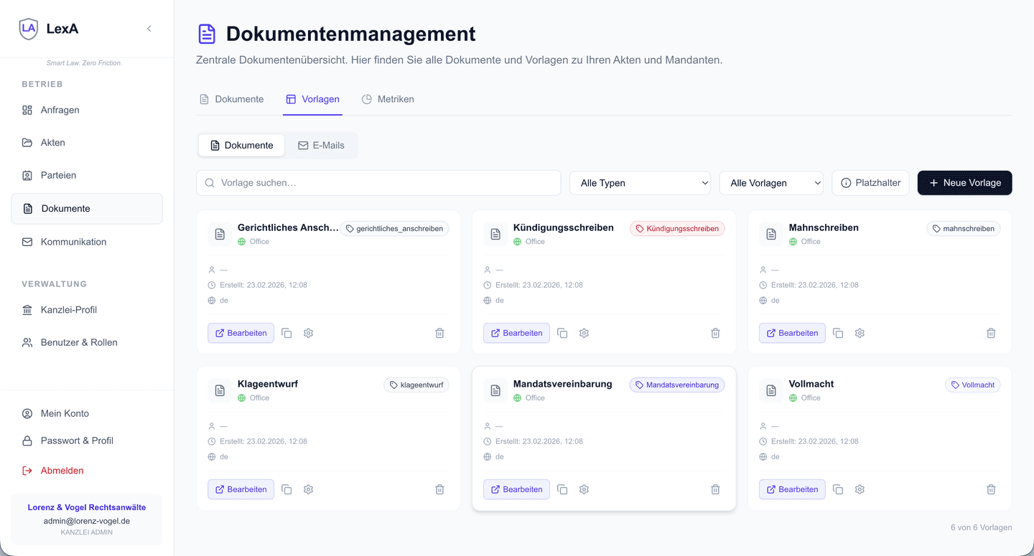1034x556 pixels.
Task: Switch to the E-Mails template toggle
Action: [x=321, y=146]
